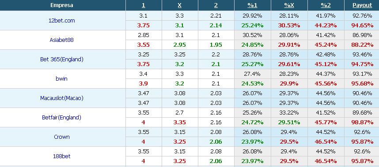The height and width of the screenshot is (167, 379).
Task: Open the Asiabet88 bookmaker link
Action: (x=62, y=40)
